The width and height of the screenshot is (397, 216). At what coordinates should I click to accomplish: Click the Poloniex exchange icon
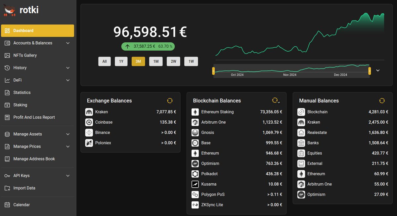tap(89, 143)
